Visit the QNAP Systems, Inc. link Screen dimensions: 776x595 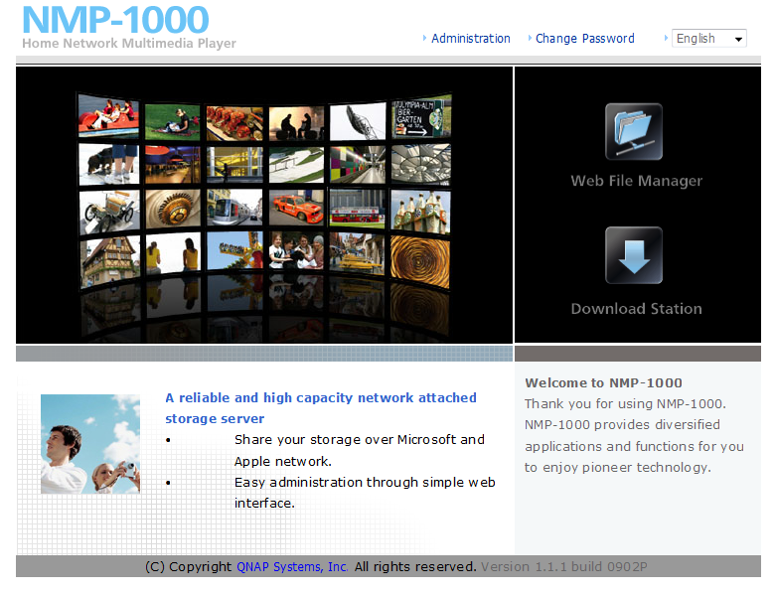click(292, 567)
